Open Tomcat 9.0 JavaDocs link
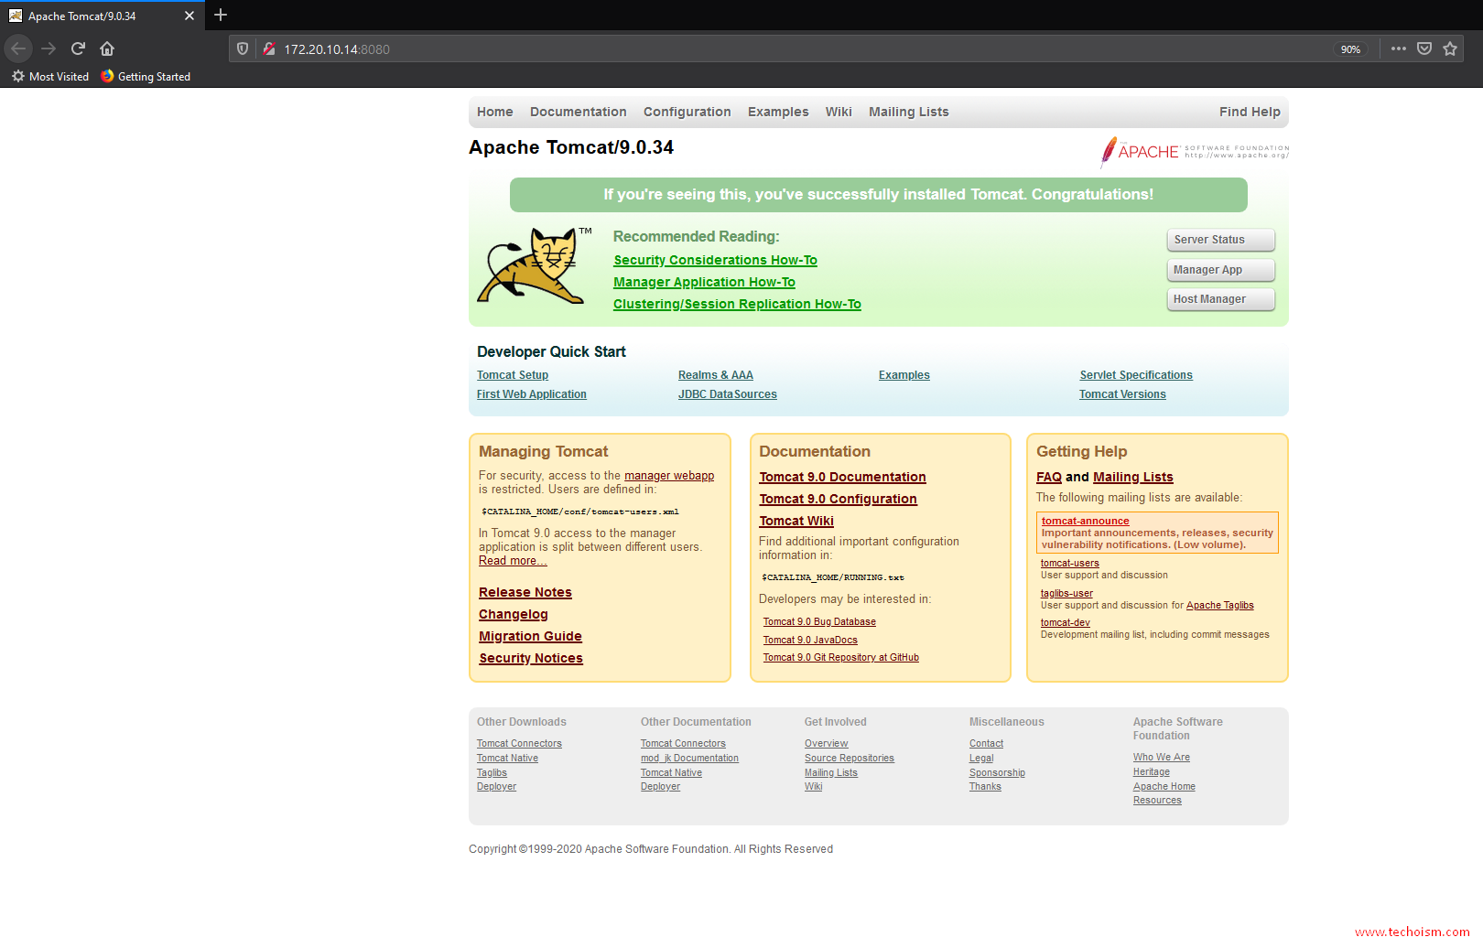Viewport: 1483px width, 948px height. tap(810, 641)
